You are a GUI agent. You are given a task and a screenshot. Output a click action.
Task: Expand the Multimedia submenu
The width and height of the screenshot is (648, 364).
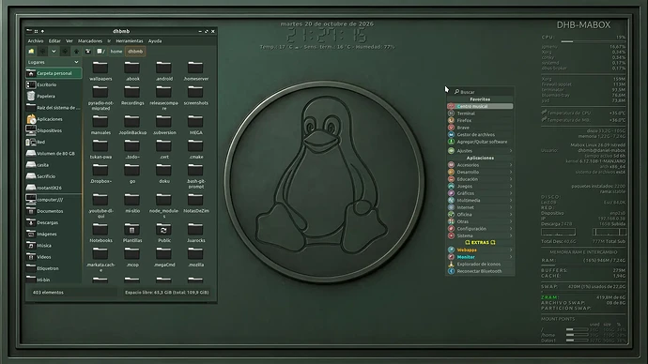coord(480,200)
